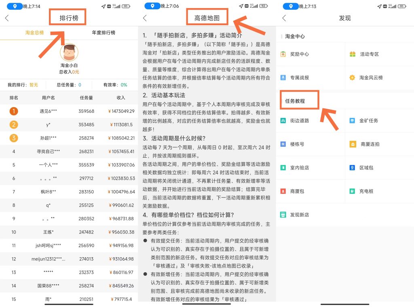Select user 王练* row
The width and height of the screenshot is (414, 307).
(x=69, y=232)
